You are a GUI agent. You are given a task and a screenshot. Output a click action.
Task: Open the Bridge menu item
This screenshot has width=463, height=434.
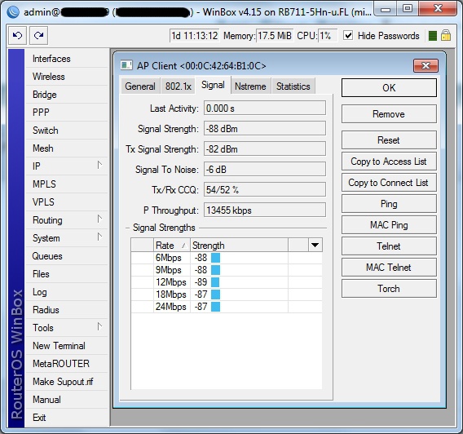[x=67, y=95]
